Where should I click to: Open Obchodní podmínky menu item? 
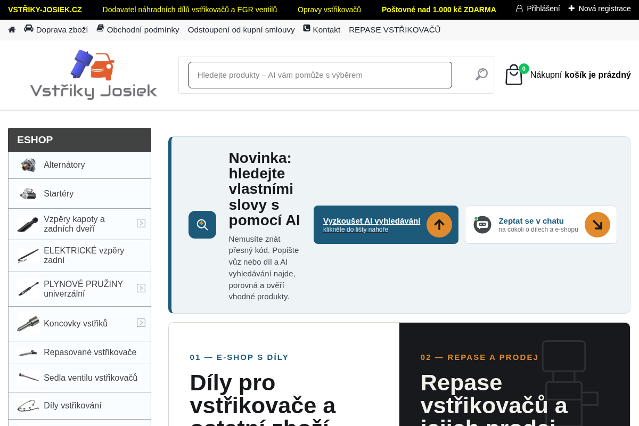[138, 29]
